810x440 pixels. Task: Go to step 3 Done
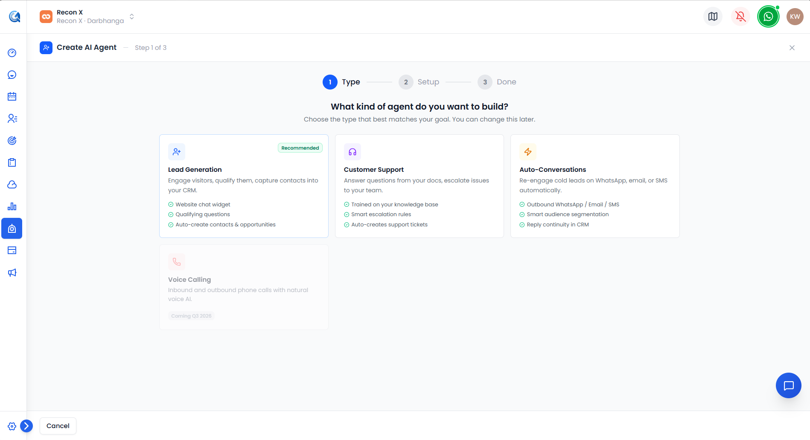[x=497, y=82]
